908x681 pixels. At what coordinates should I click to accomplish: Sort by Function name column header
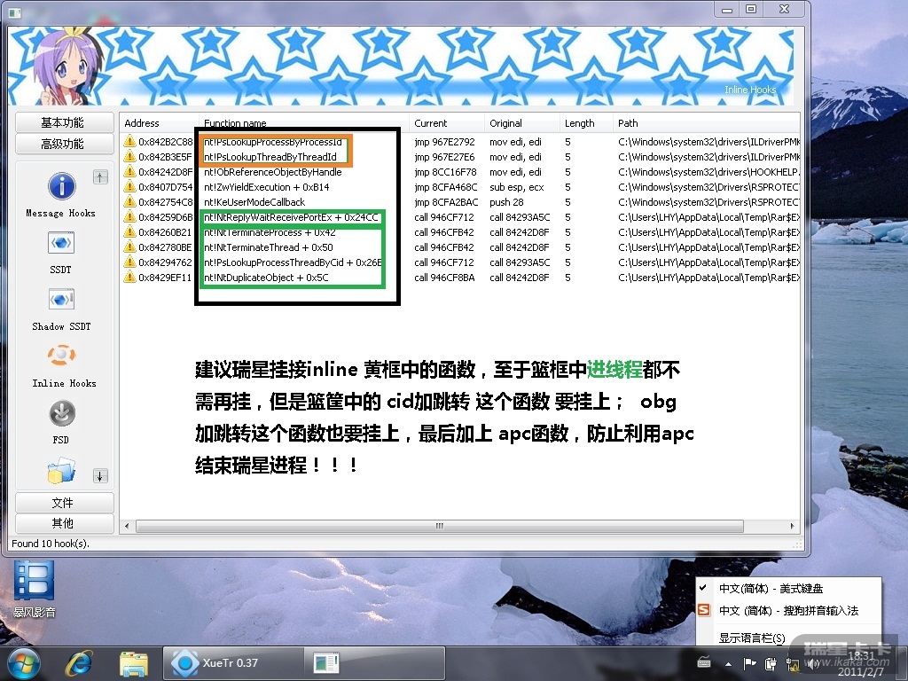[304, 122]
